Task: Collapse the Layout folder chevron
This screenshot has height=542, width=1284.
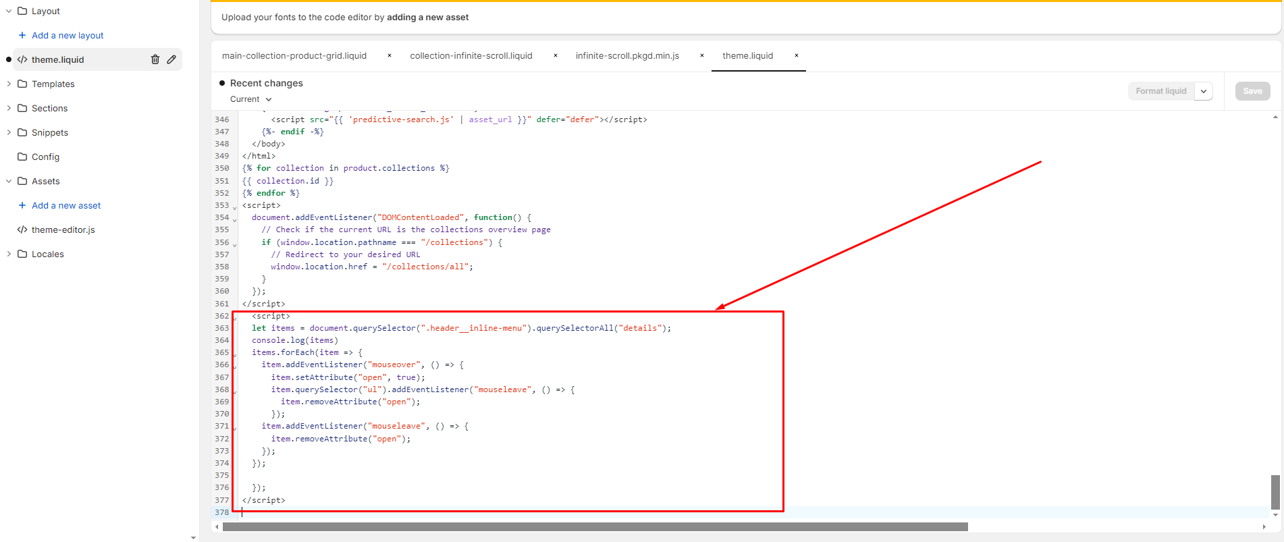Action: point(9,11)
